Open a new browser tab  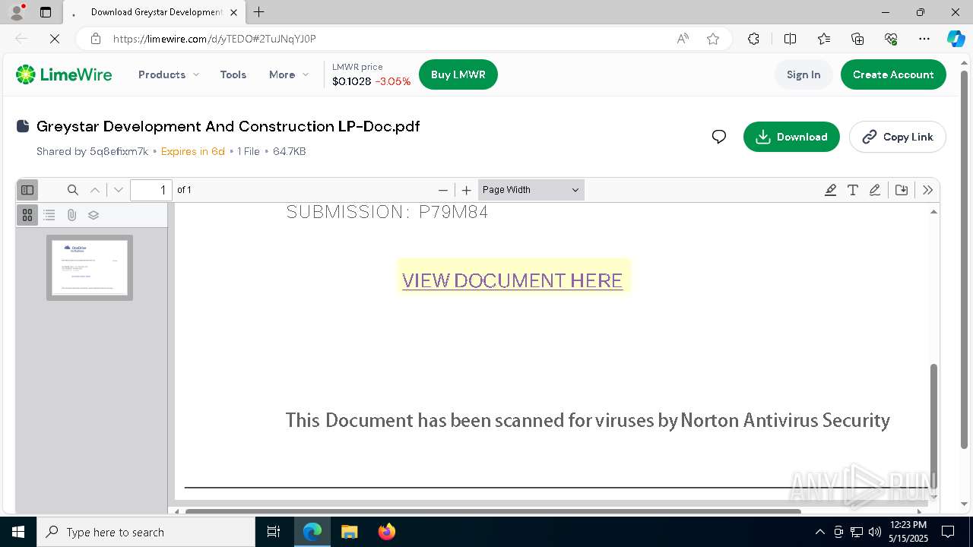coord(259,12)
